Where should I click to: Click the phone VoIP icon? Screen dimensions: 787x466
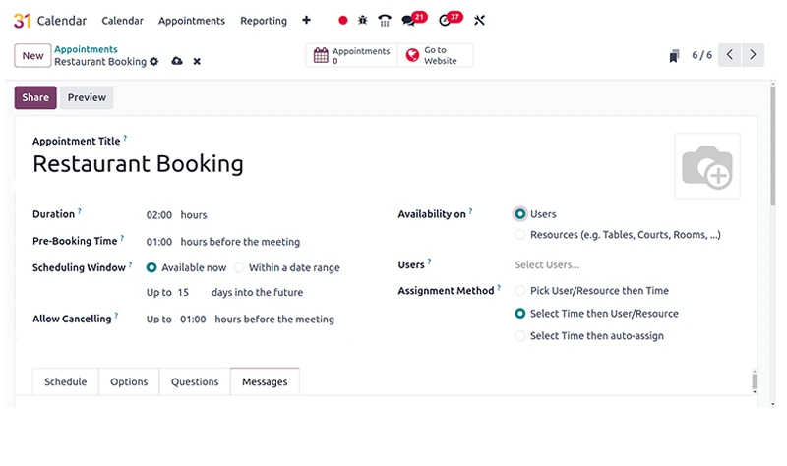click(385, 20)
